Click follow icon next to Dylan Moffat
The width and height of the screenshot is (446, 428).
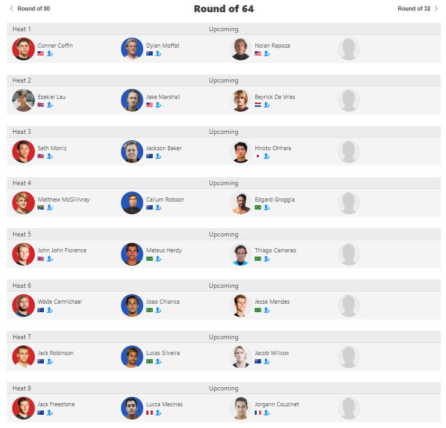(158, 54)
